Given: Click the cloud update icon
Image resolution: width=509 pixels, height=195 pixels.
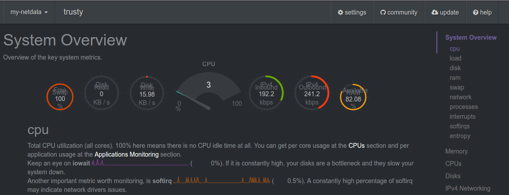Looking at the screenshot, I should pyautogui.click(x=435, y=12).
